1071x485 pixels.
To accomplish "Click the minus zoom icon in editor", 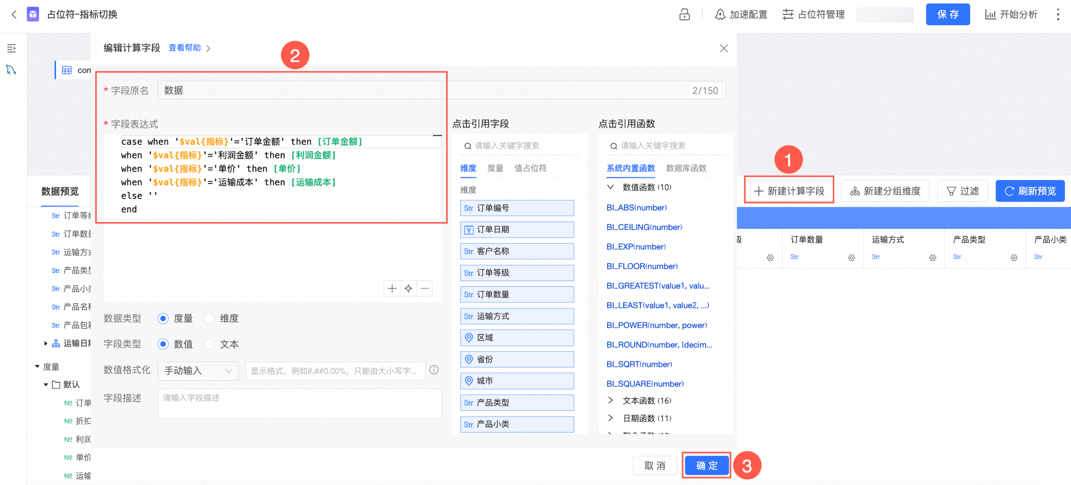I will pyautogui.click(x=425, y=288).
